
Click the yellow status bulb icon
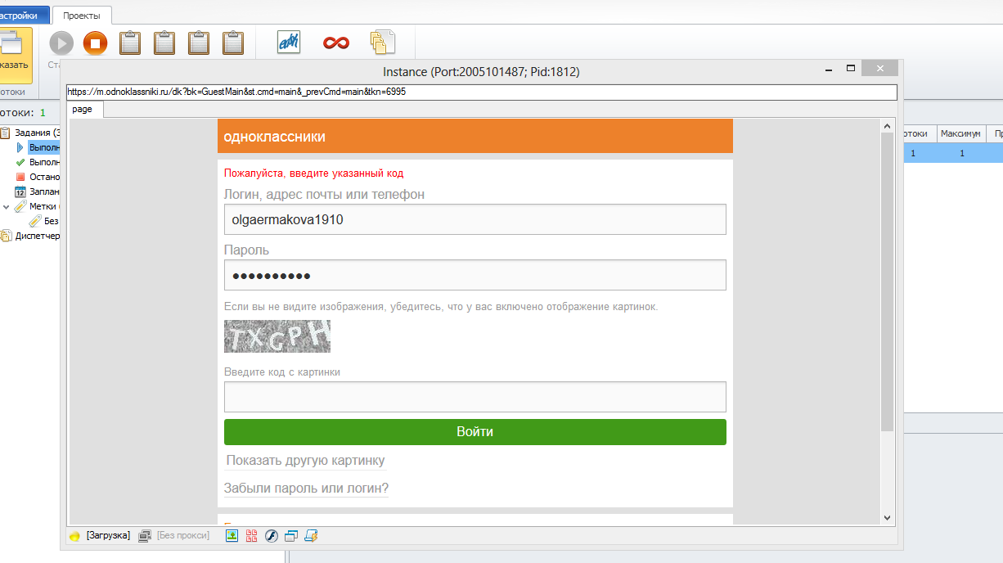point(75,536)
